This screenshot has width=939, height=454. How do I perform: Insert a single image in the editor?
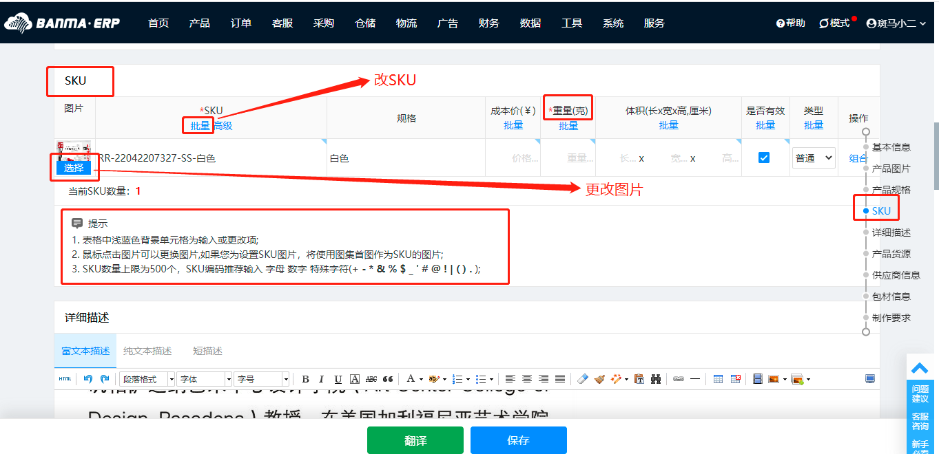[x=774, y=379]
